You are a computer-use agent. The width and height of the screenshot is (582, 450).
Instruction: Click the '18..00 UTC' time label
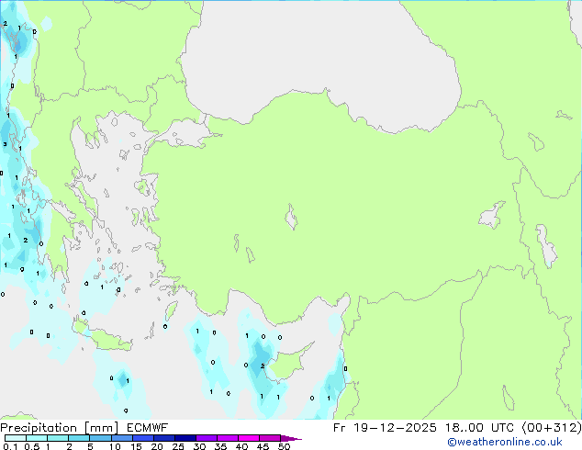coord(480,428)
